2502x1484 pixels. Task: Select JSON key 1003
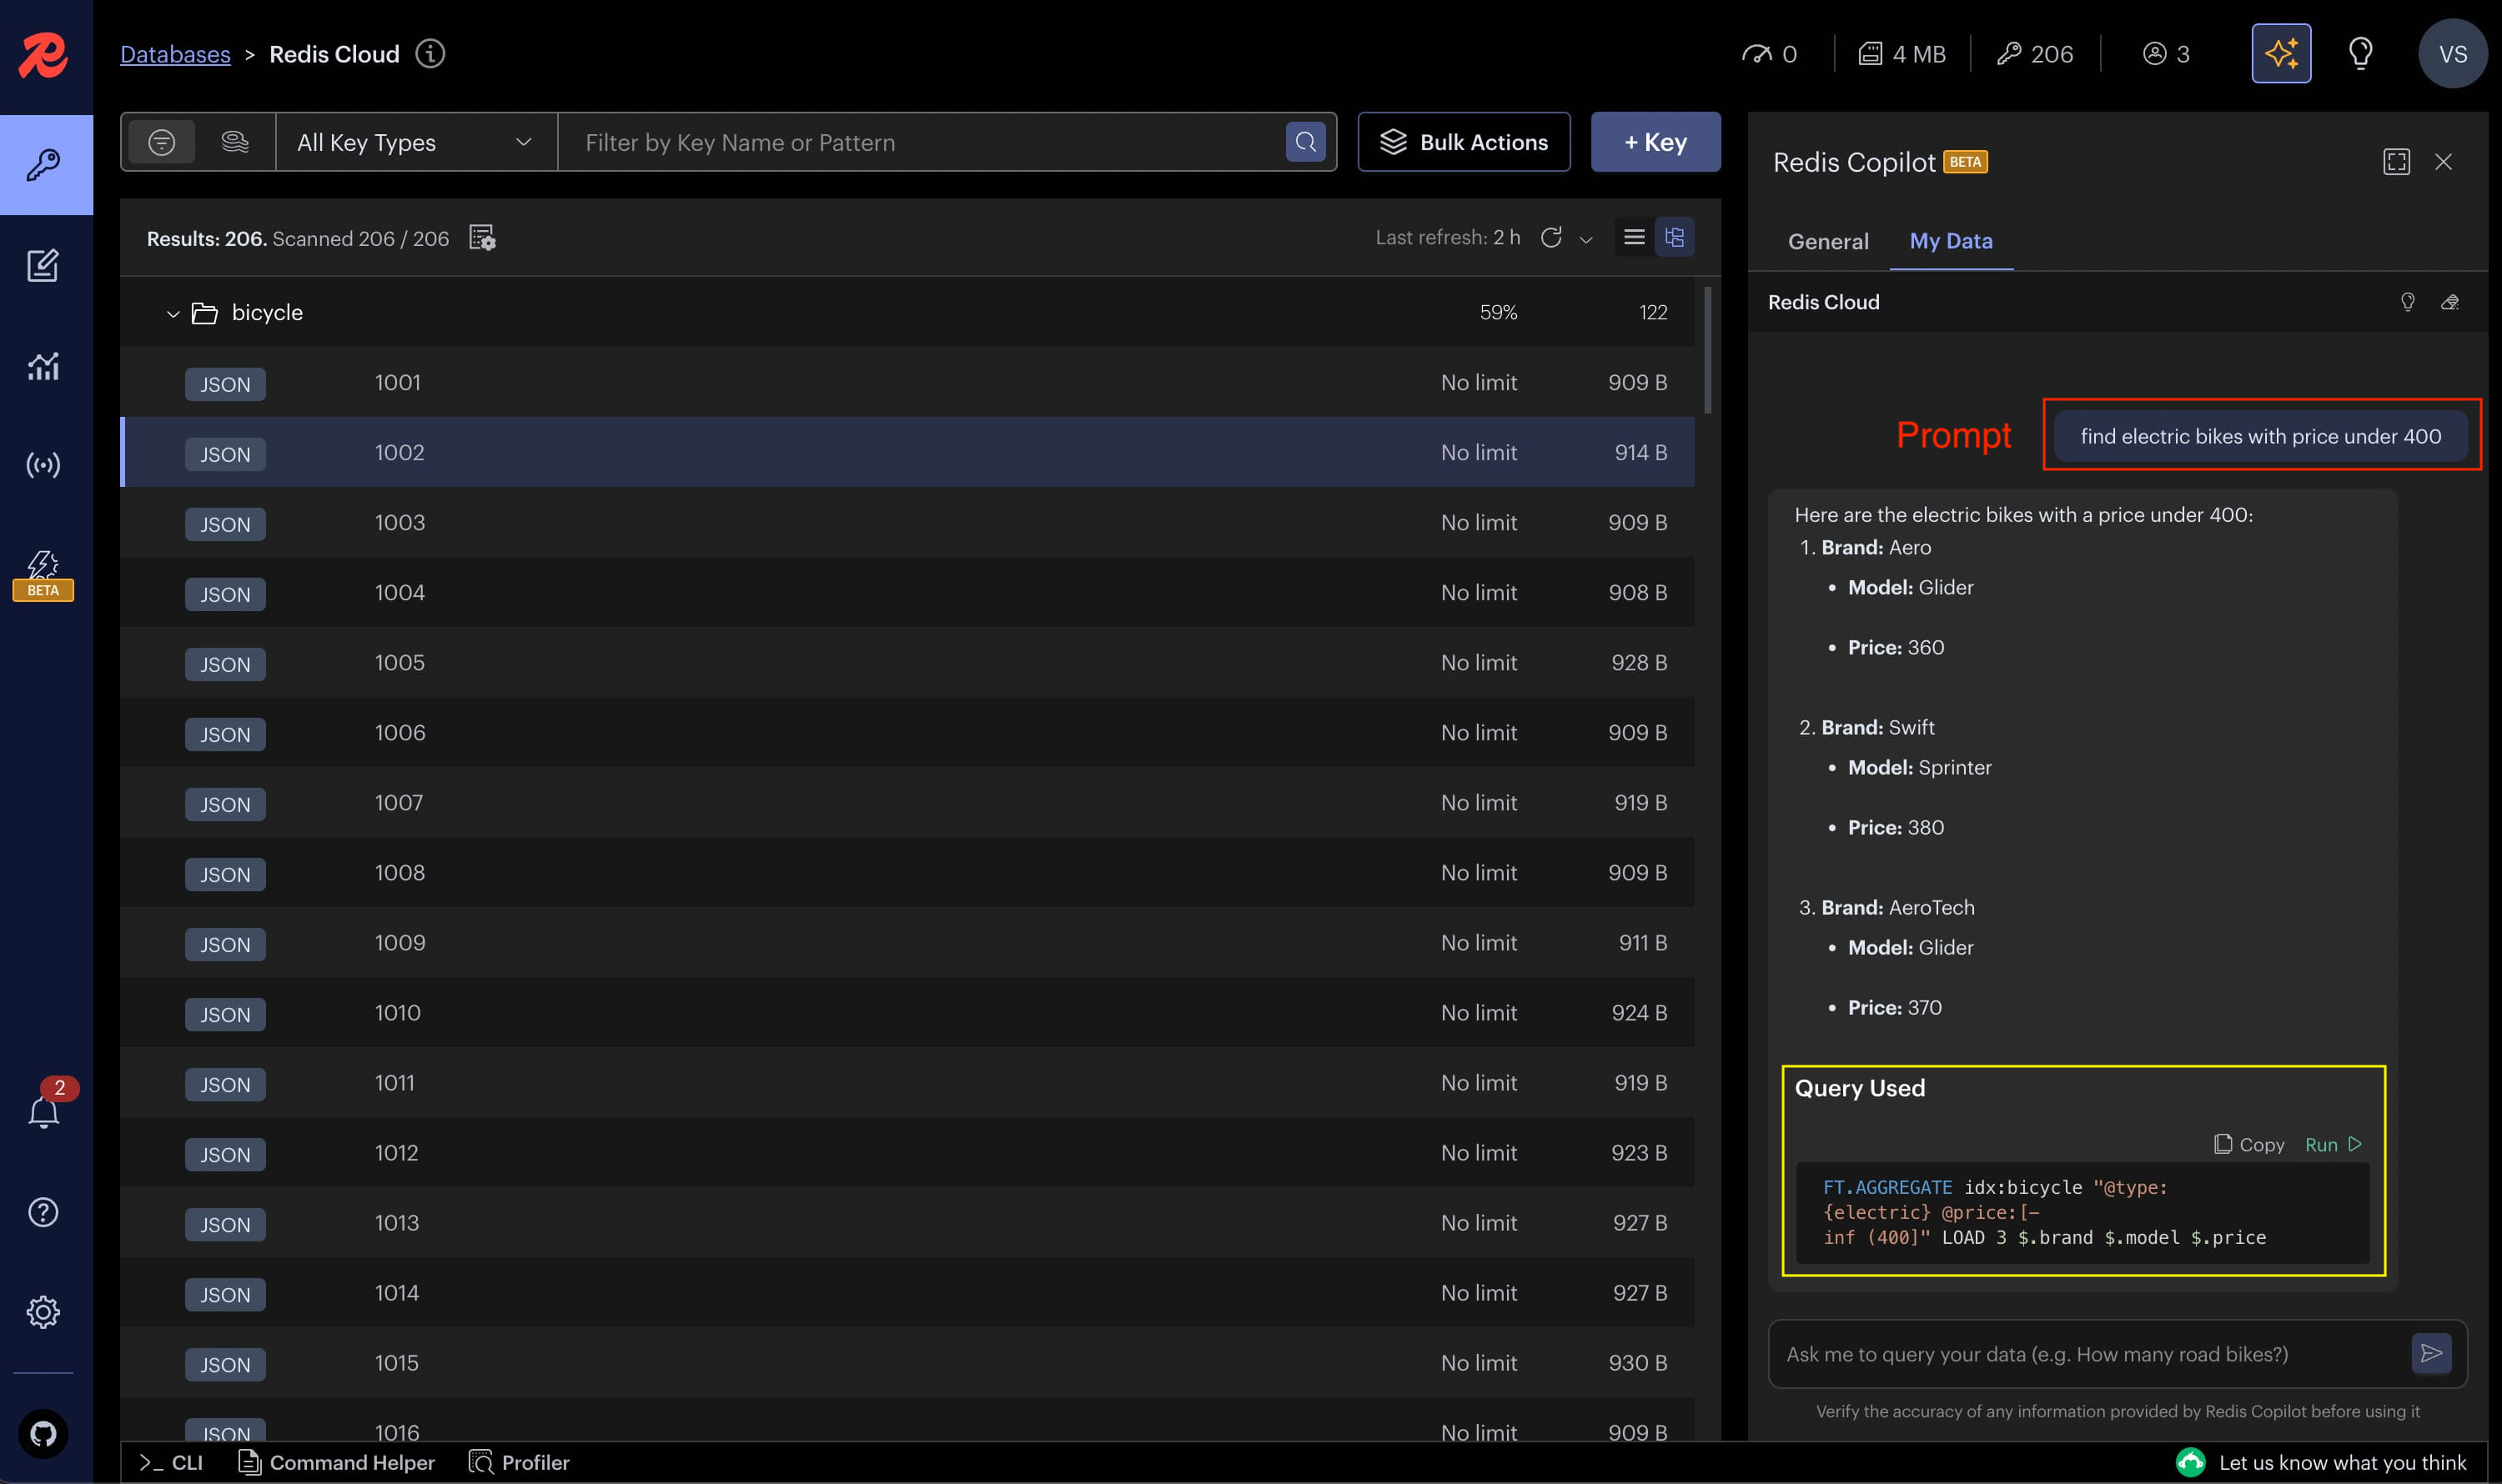tap(907, 522)
